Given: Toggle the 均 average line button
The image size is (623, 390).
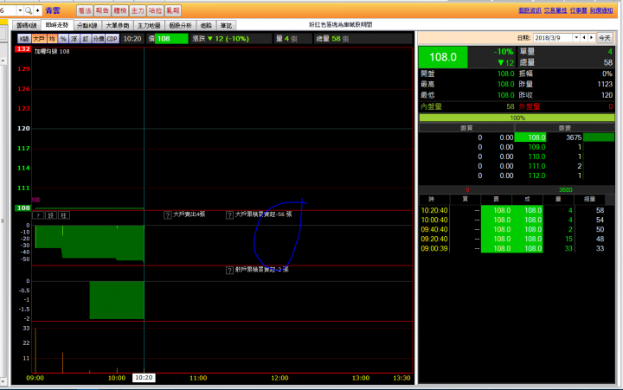Looking at the screenshot, I should pos(52,39).
